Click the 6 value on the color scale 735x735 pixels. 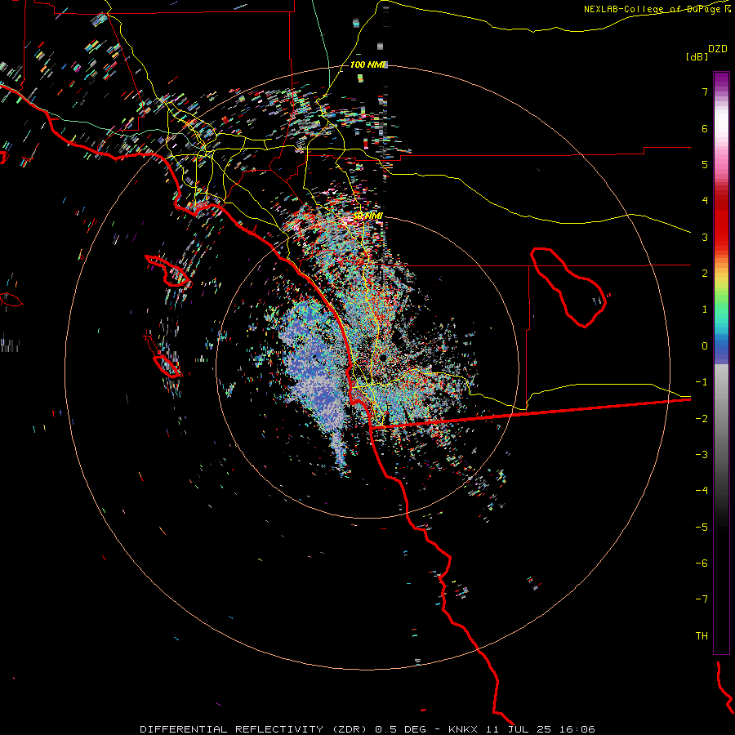(x=705, y=128)
